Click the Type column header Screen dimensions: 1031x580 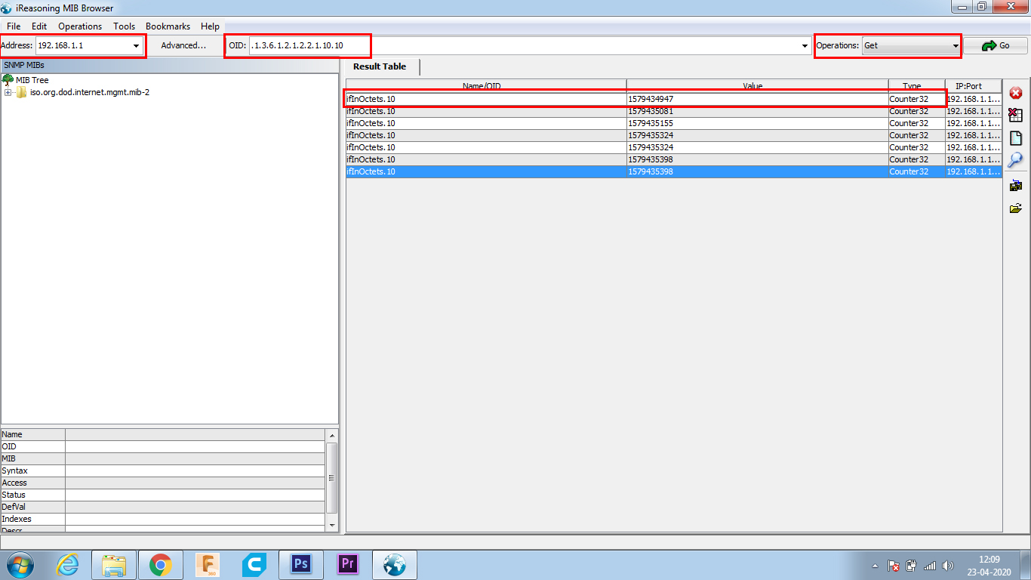click(916, 85)
